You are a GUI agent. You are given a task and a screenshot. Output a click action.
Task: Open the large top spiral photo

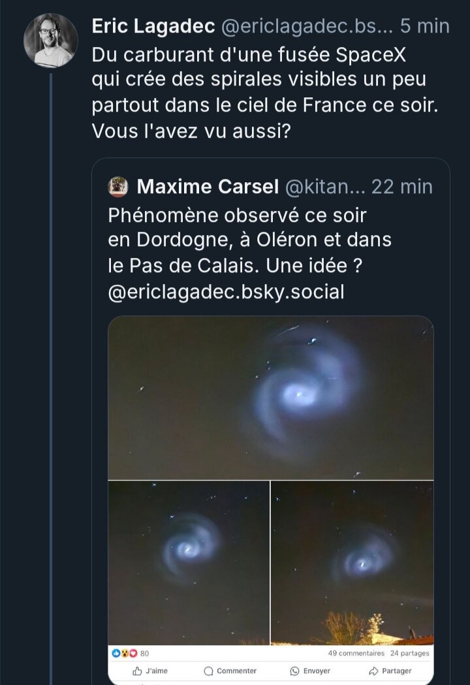click(x=271, y=398)
